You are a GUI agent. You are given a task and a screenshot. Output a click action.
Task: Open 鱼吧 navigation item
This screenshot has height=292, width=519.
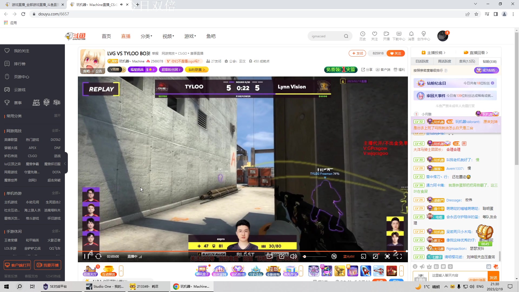[x=211, y=36]
